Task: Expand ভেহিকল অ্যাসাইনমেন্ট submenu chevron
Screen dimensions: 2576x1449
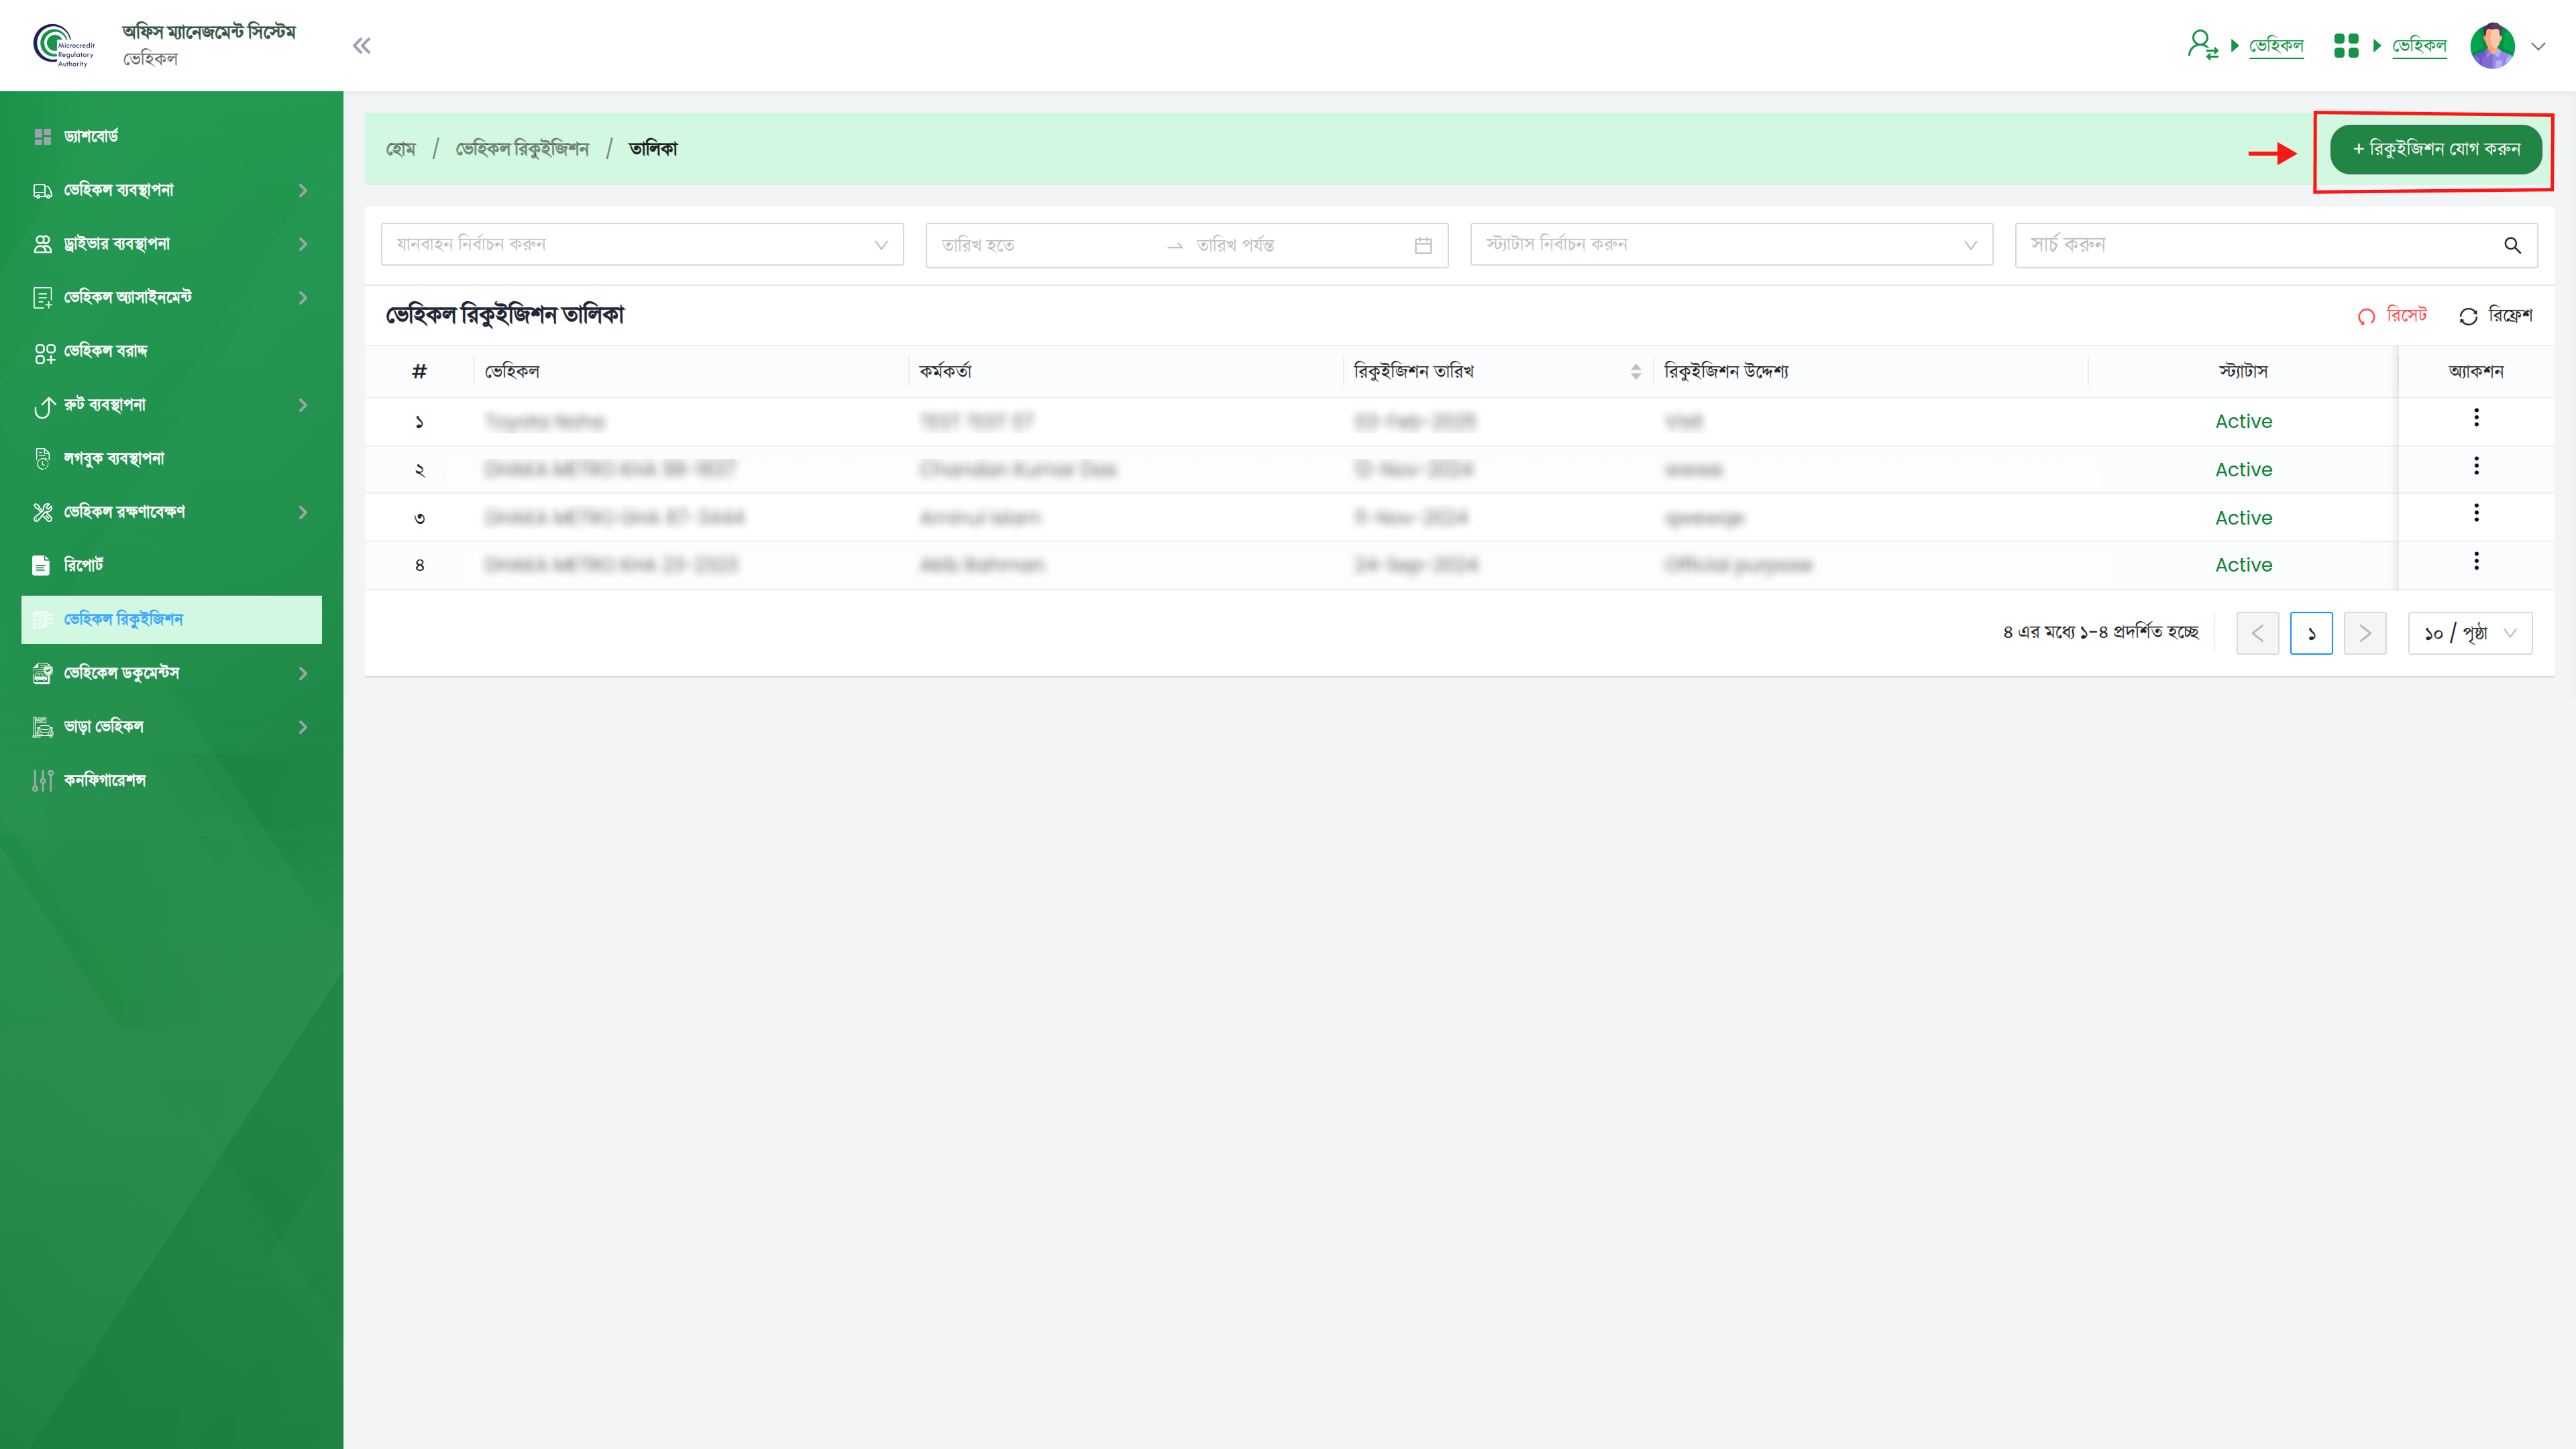Action: (303, 298)
